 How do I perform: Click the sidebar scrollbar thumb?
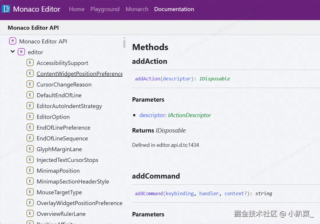pos(124,44)
